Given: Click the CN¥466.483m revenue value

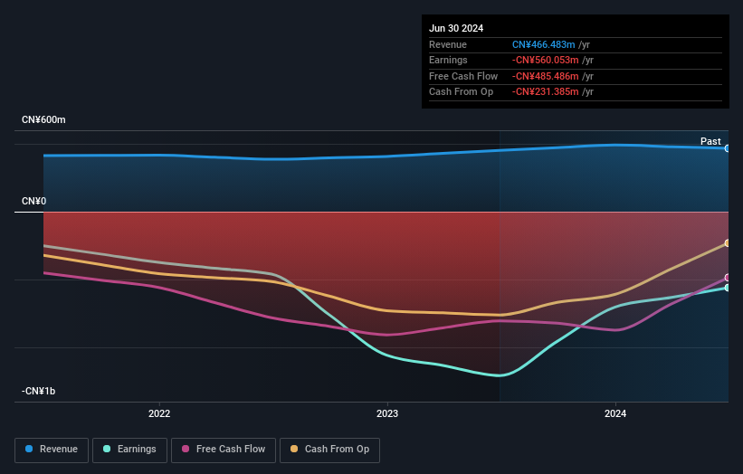Looking at the screenshot, I should (x=544, y=44).
